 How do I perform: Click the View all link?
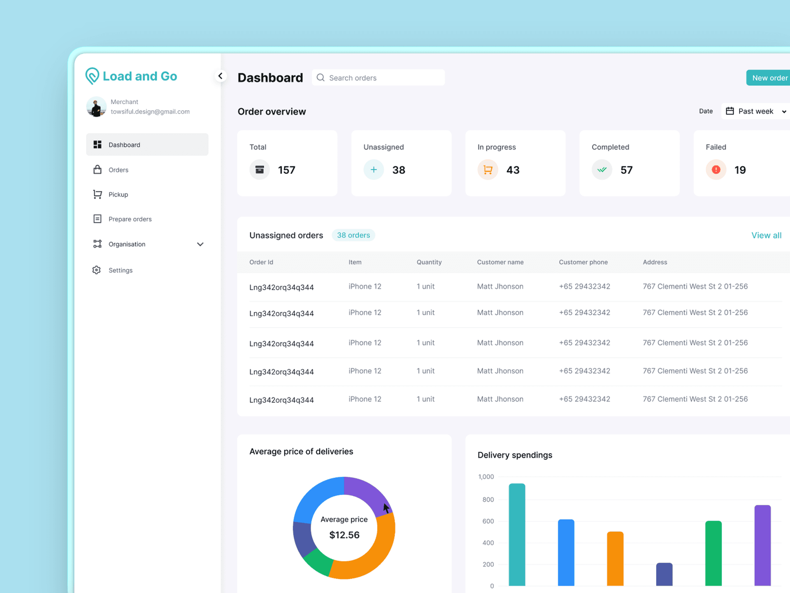(766, 235)
